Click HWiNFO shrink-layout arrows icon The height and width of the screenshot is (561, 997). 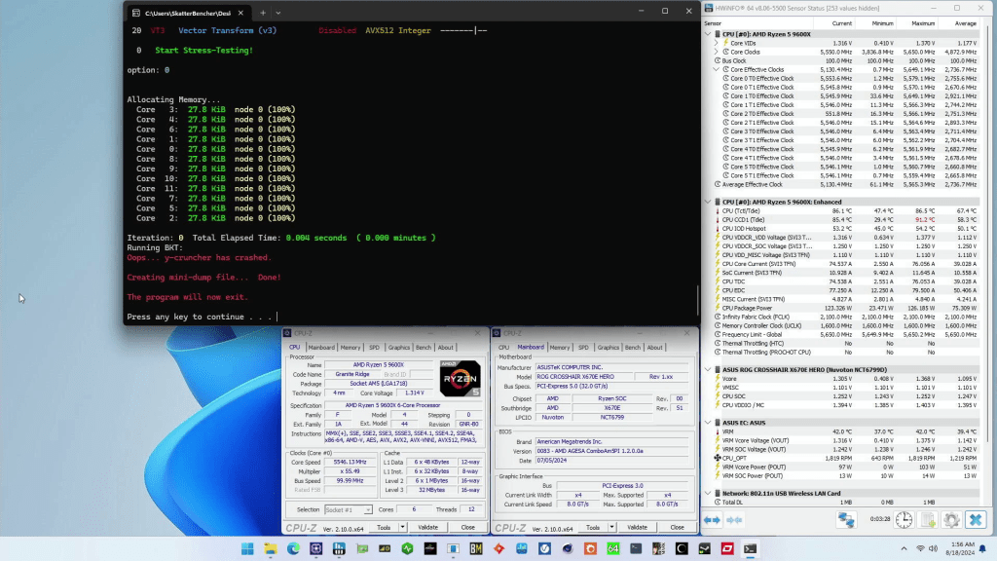734,520
